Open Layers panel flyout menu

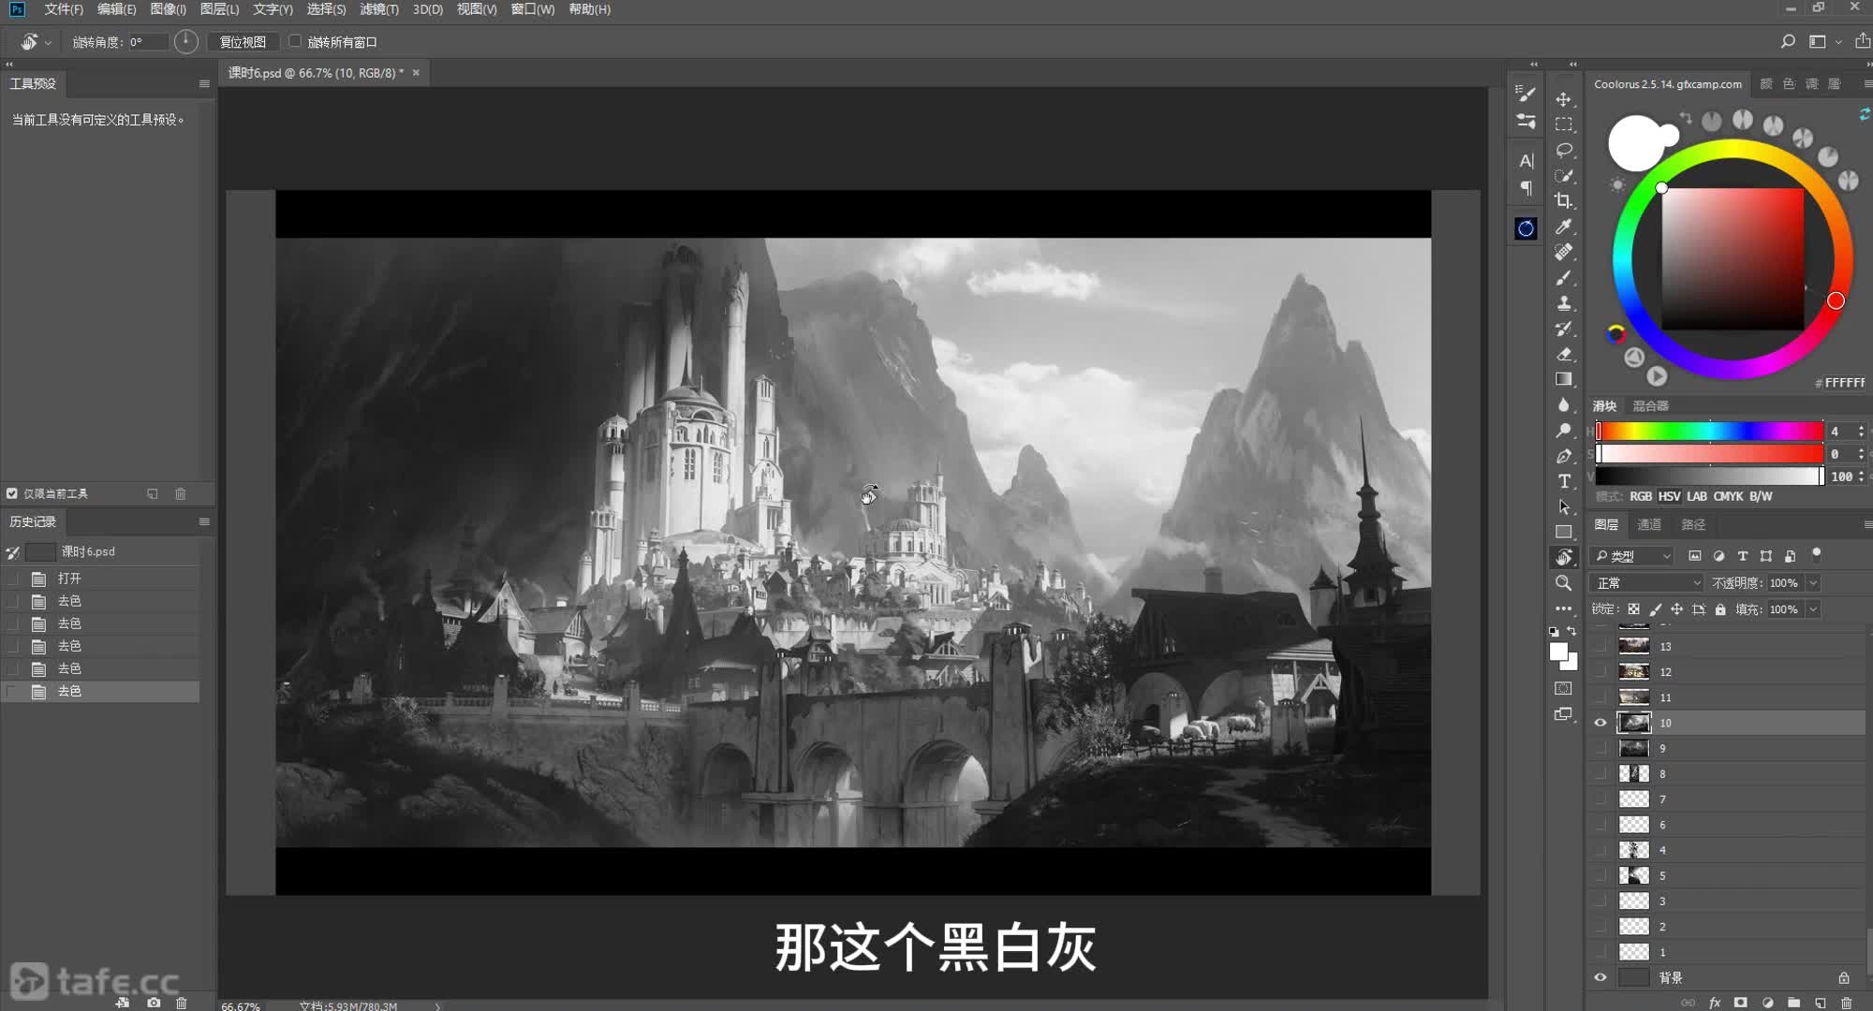(x=1866, y=524)
